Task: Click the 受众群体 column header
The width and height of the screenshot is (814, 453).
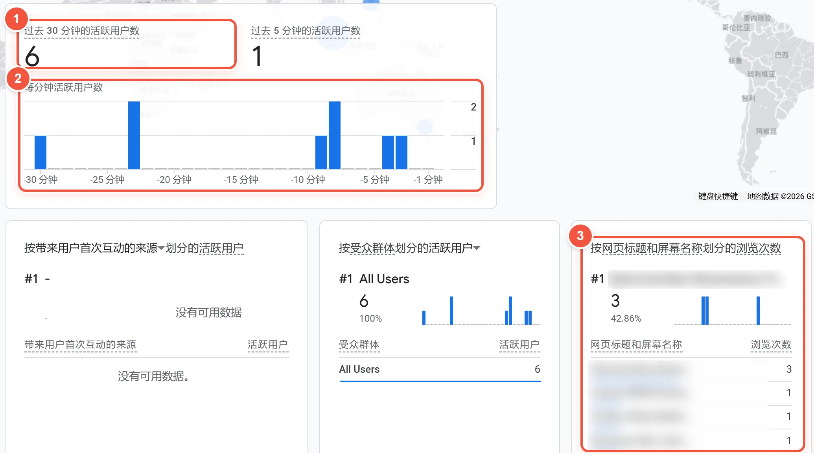Action: click(359, 344)
